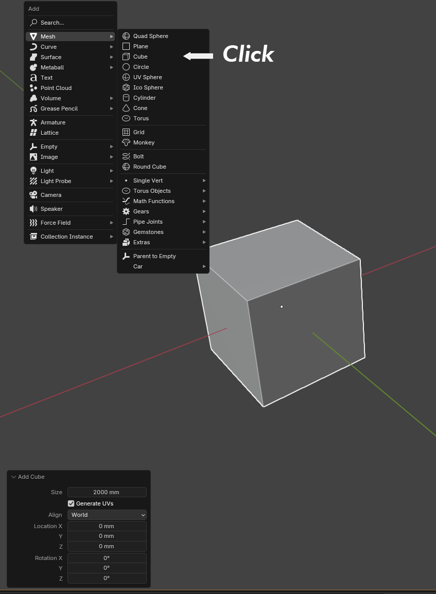This screenshot has width=436, height=594.
Task: Open the Align dropdown set to World
Action: (x=107, y=515)
